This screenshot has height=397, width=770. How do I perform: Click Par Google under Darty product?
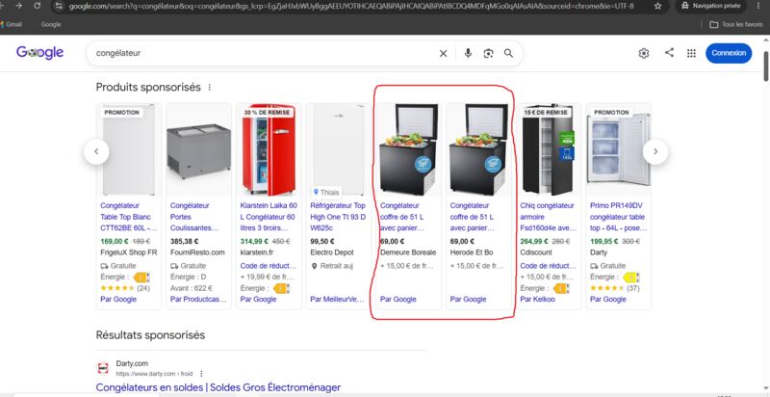[x=608, y=300]
